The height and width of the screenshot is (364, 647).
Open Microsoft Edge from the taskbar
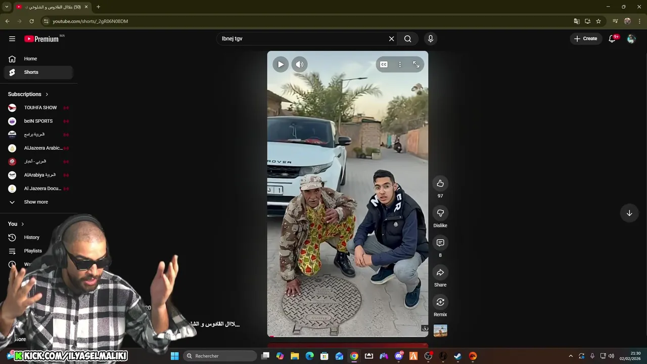point(309,356)
